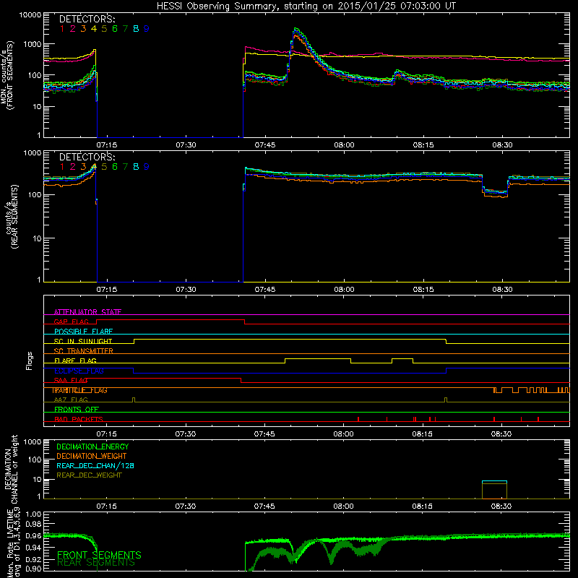Click the SC_IN_SUNLIGHT flag label

(83, 341)
